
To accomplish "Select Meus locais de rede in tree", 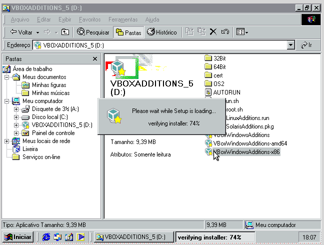I will tap(46, 141).
